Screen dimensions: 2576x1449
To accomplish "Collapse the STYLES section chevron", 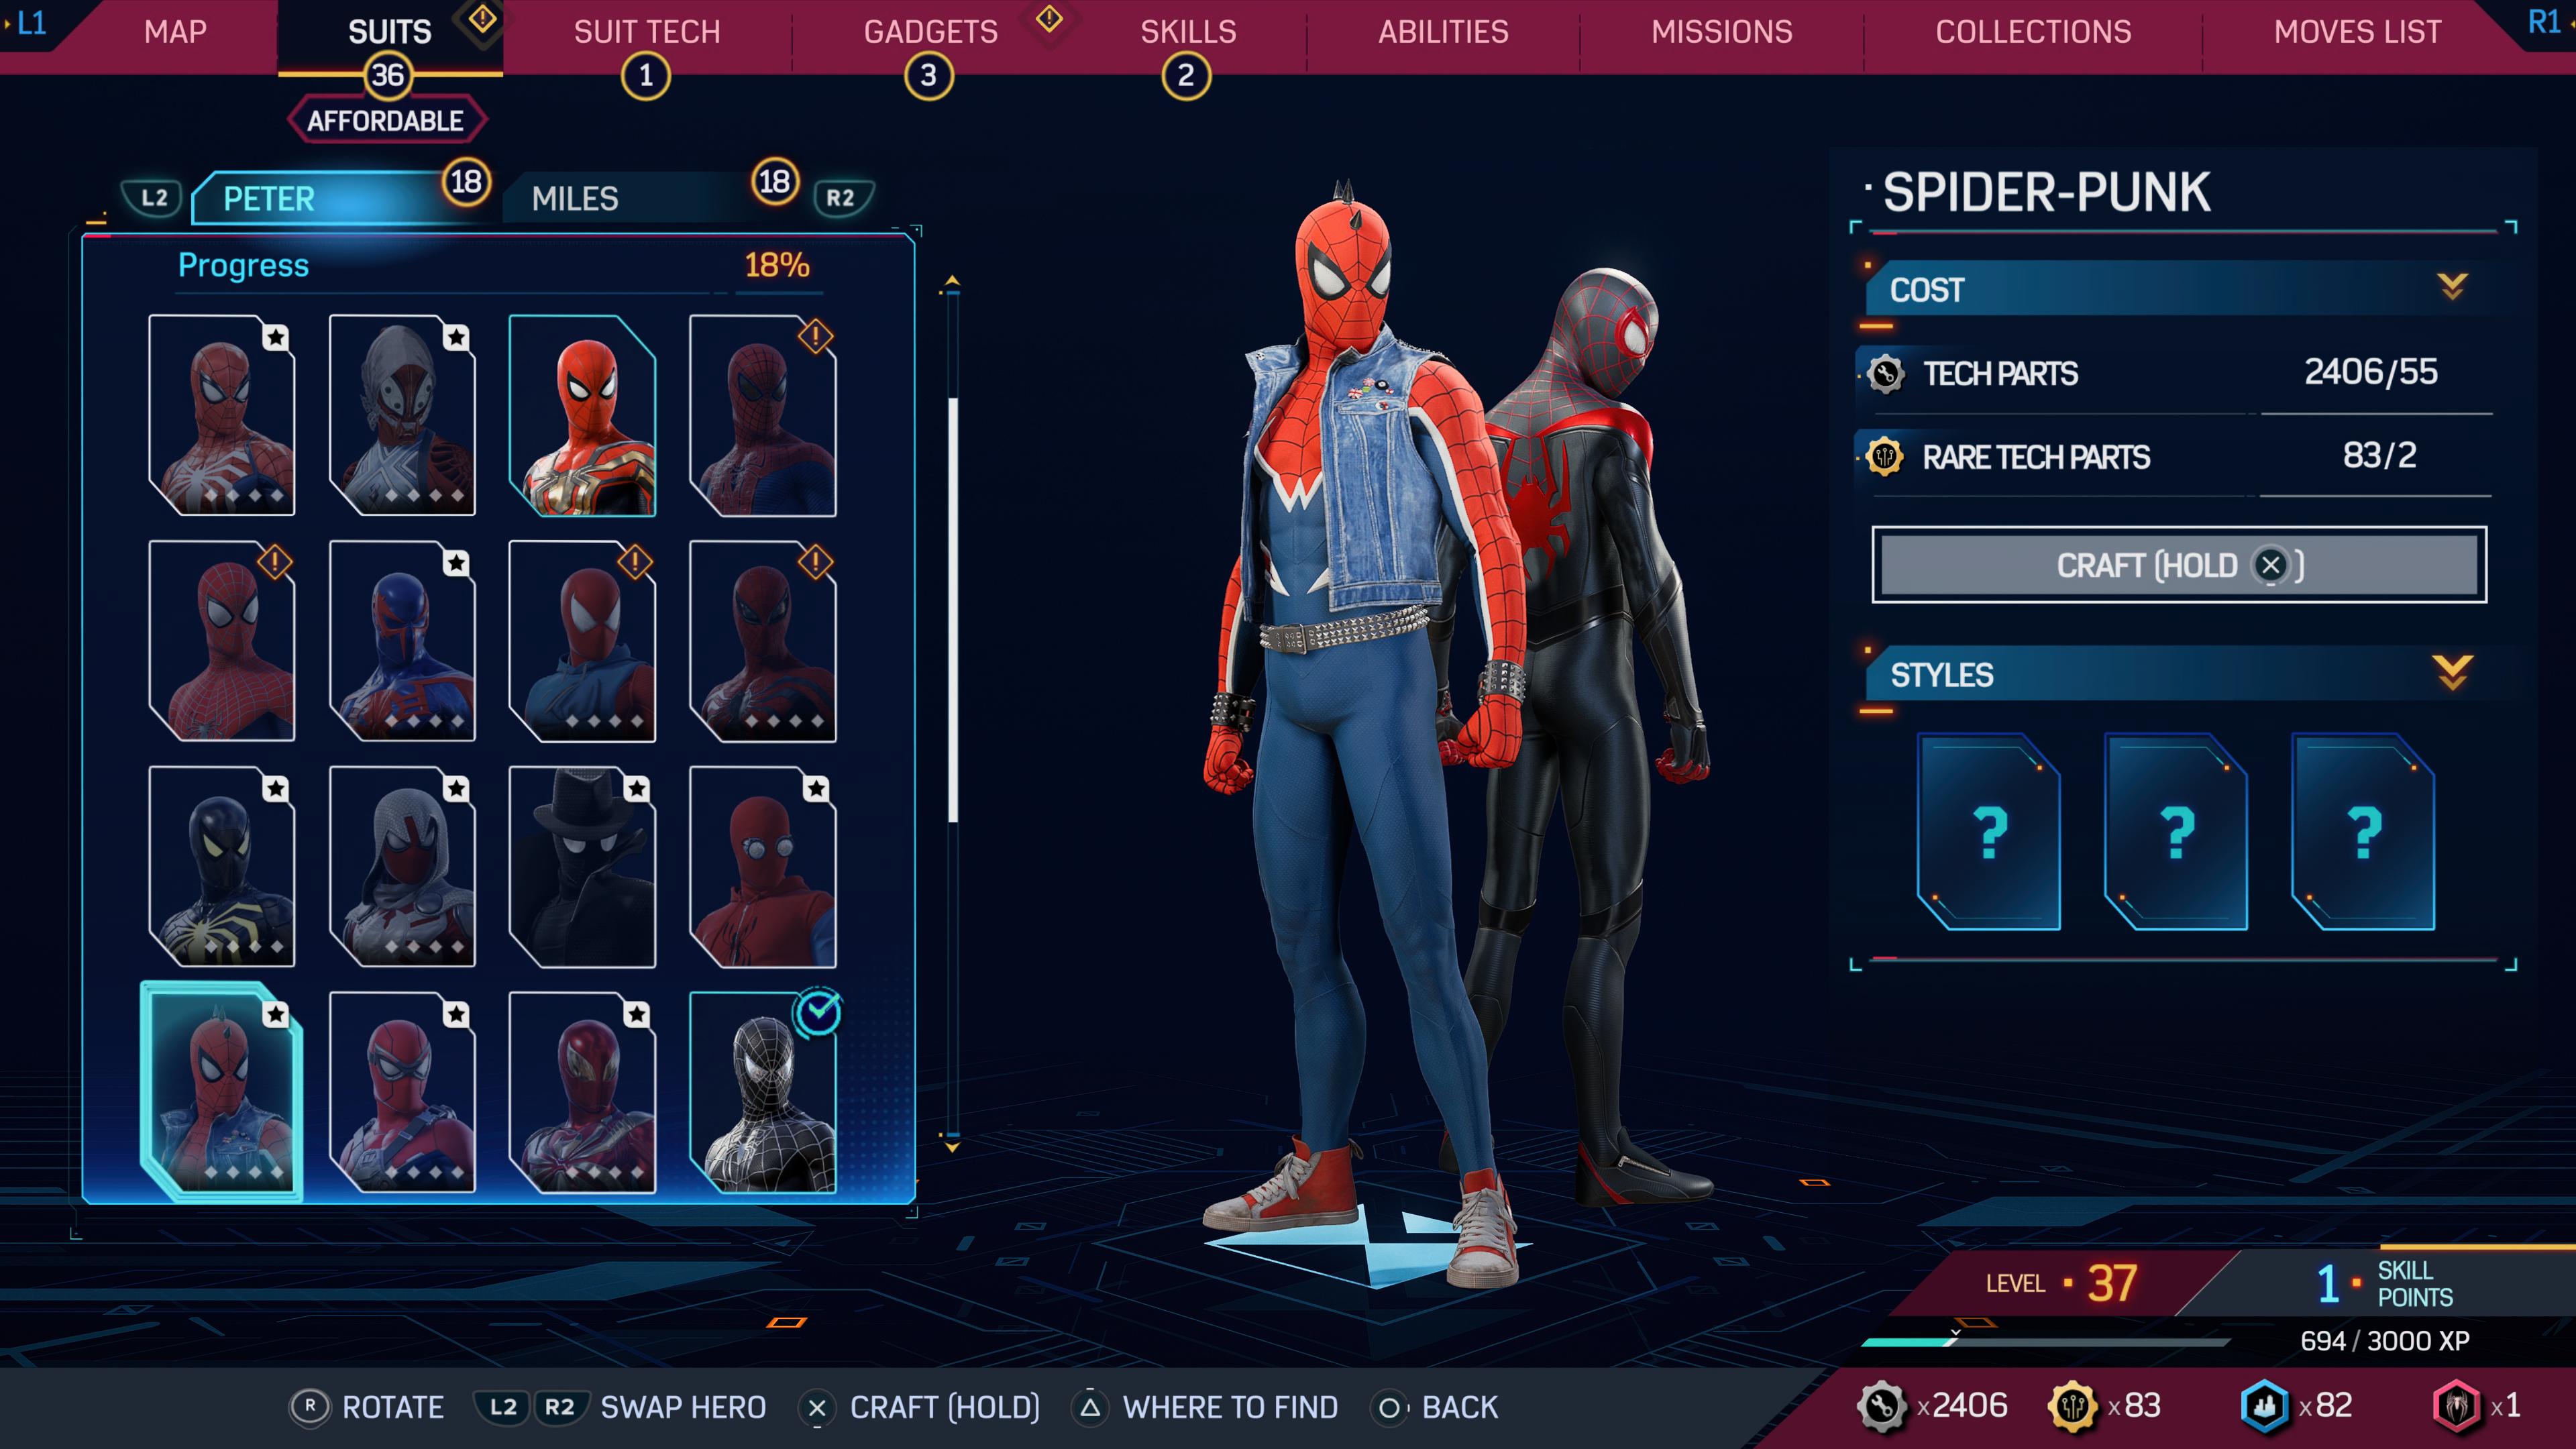I will click(x=2452, y=673).
